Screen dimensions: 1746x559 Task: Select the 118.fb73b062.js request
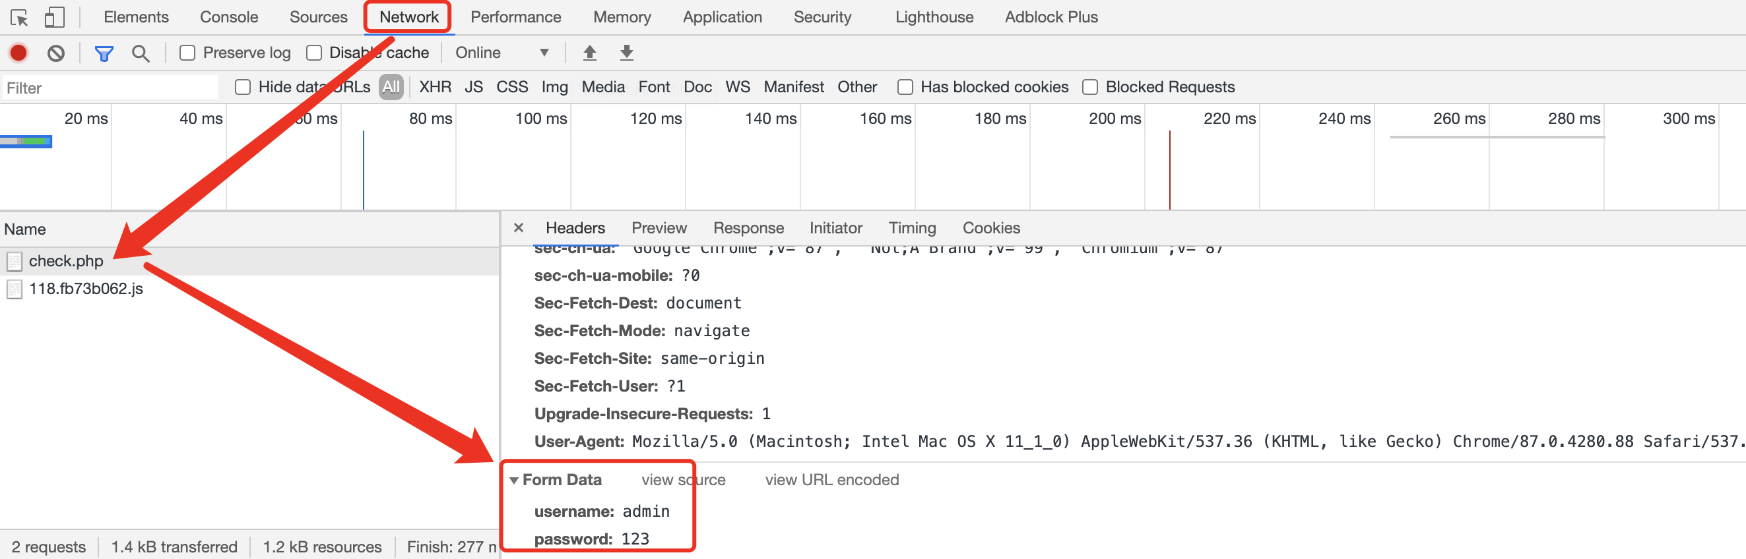click(86, 289)
